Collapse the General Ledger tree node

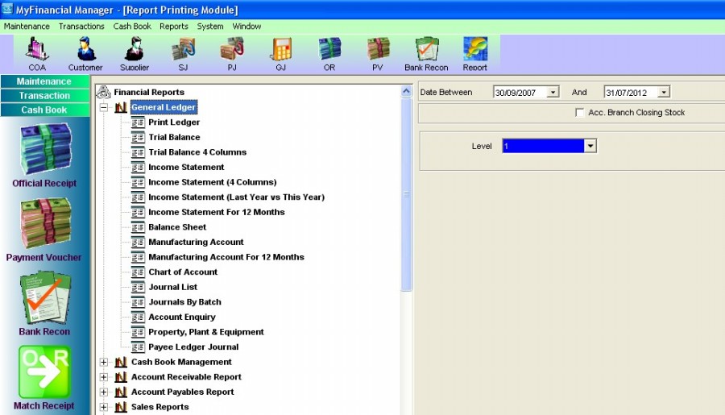tap(104, 107)
